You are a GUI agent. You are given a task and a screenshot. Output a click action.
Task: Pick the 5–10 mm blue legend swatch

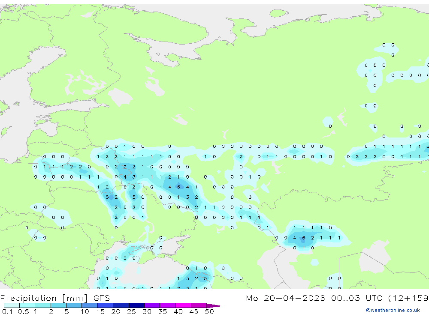(x=74, y=305)
